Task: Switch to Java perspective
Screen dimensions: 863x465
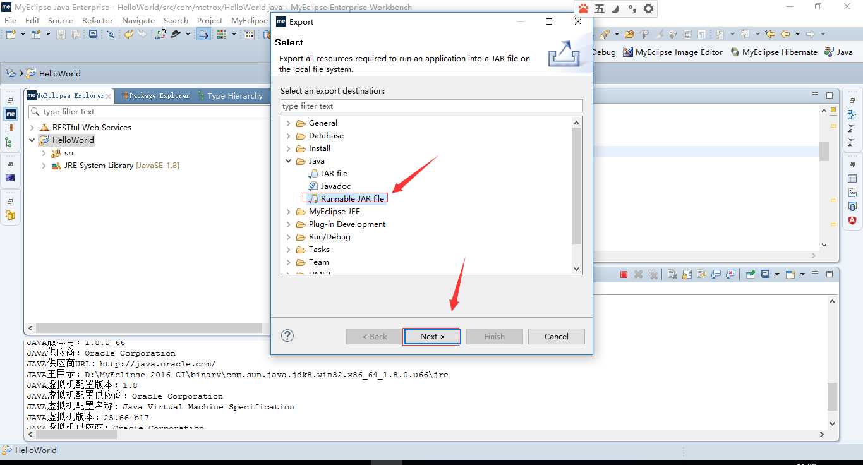Action: coord(839,52)
